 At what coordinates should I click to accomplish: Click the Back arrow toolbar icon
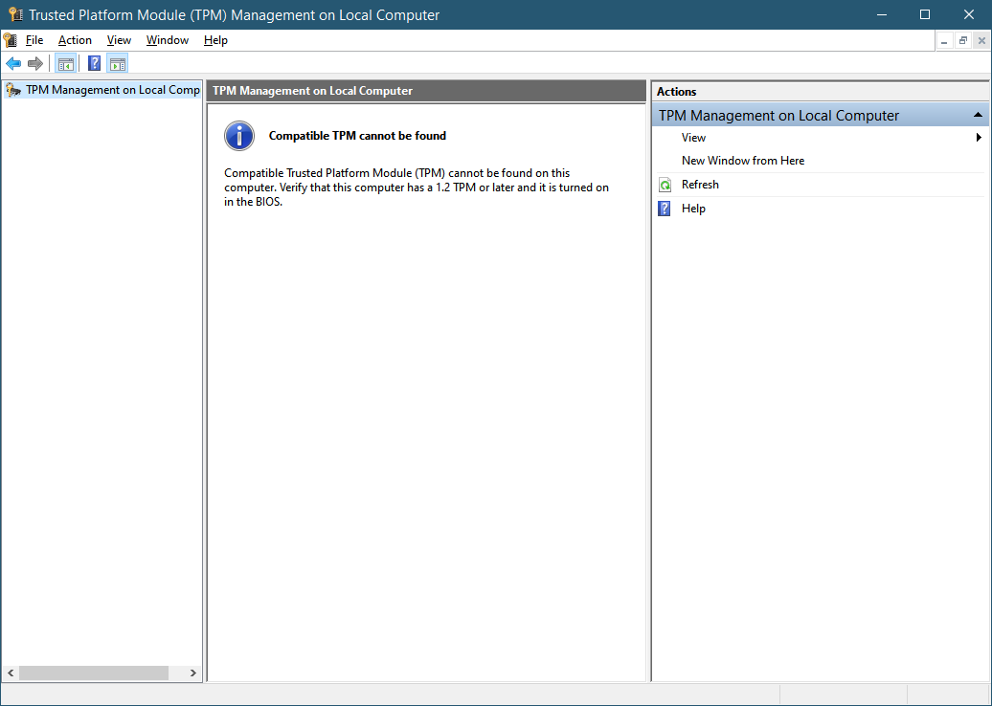[13, 63]
